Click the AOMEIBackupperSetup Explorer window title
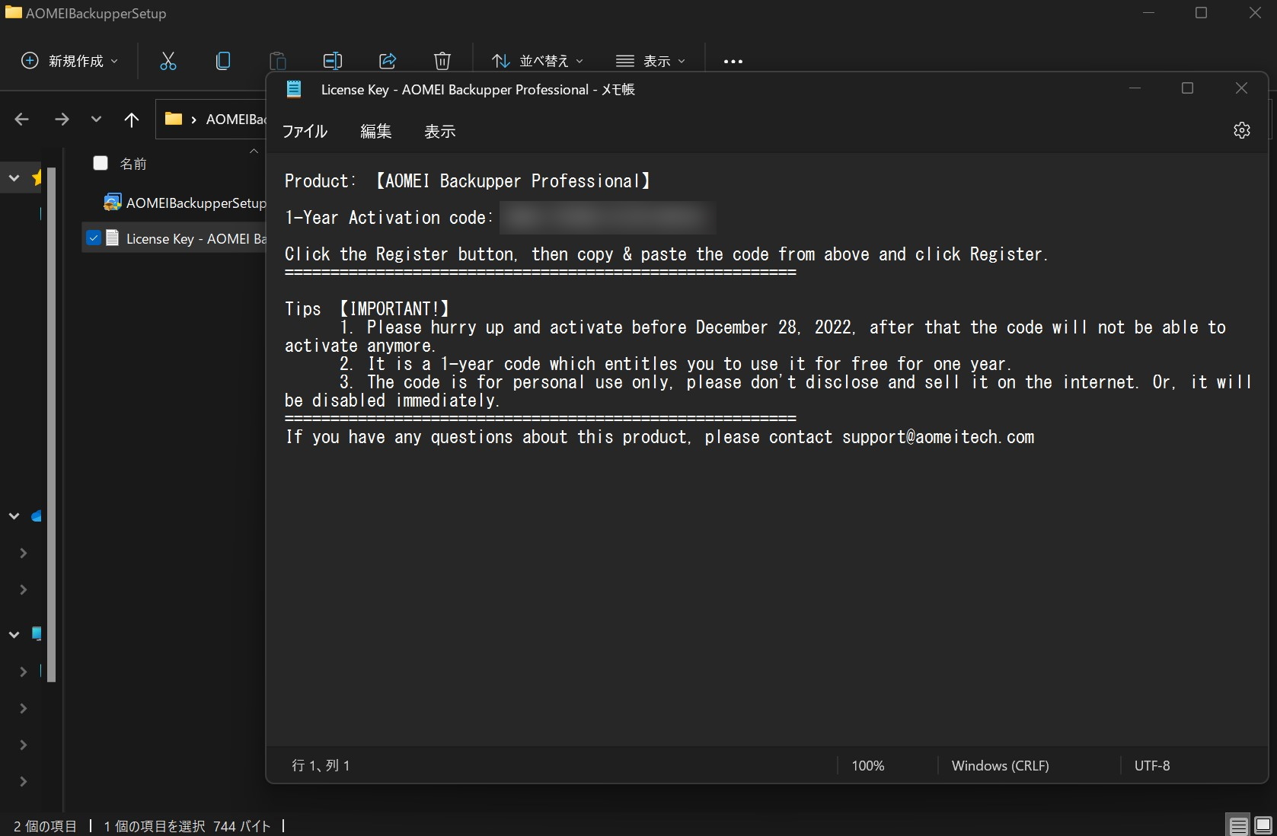This screenshot has height=836, width=1277. [96, 13]
